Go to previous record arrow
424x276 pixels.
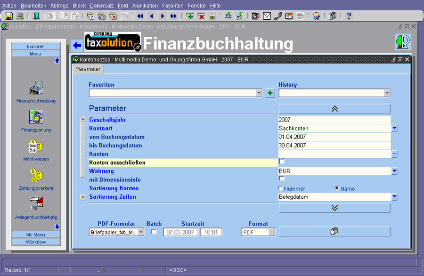[x=151, y=16]
